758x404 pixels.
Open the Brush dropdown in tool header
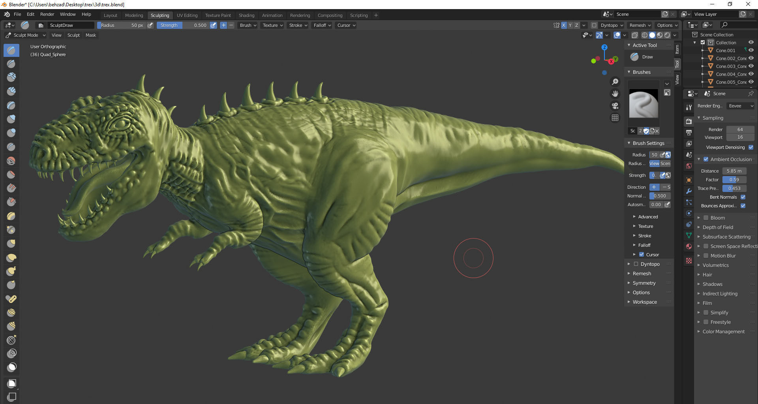248,25
